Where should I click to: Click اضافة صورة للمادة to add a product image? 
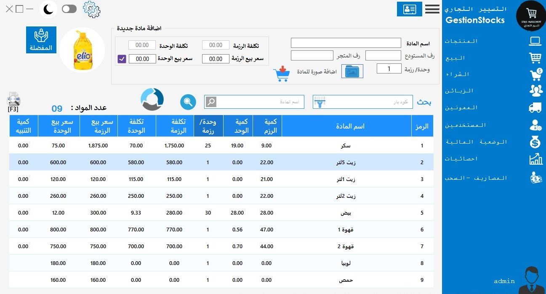pyautogui.click(x=352, y=71)
